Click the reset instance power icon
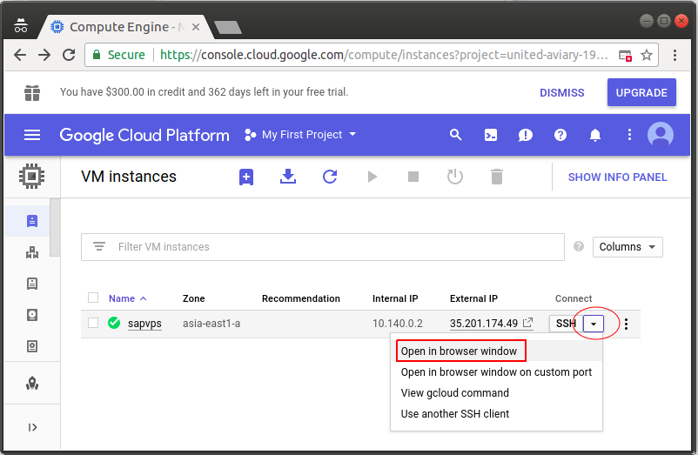This screenshot has height=455, width=698. click(x=455, y=177)
